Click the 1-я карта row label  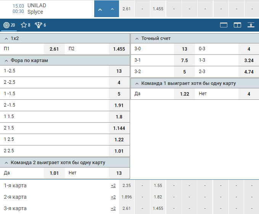click(15, 185)
